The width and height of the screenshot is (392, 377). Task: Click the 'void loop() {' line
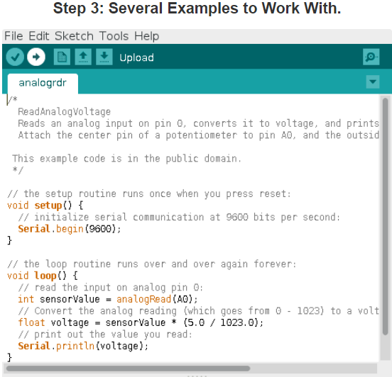pyautogui.click(x=43, y=276)
